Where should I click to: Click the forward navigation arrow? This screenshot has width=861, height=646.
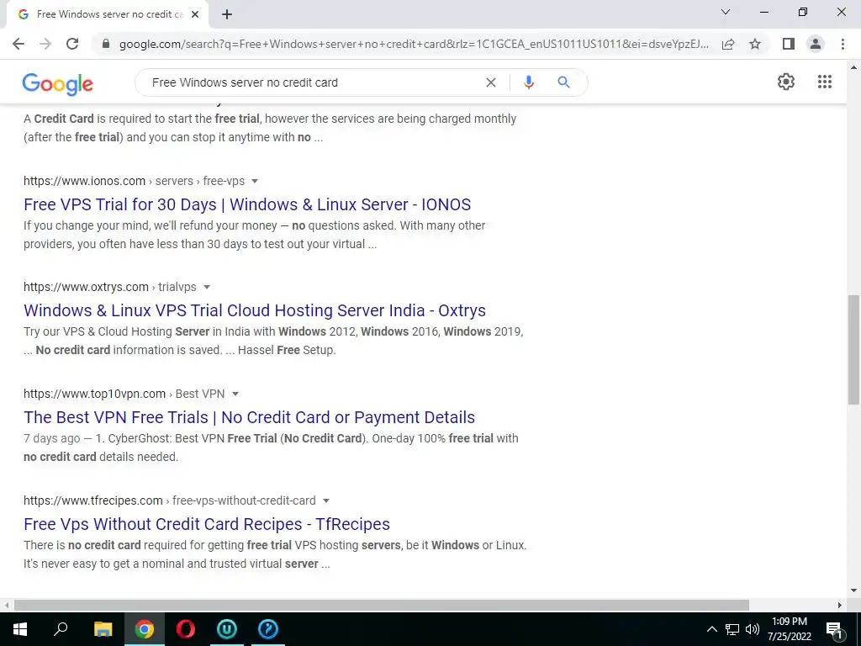45,44
